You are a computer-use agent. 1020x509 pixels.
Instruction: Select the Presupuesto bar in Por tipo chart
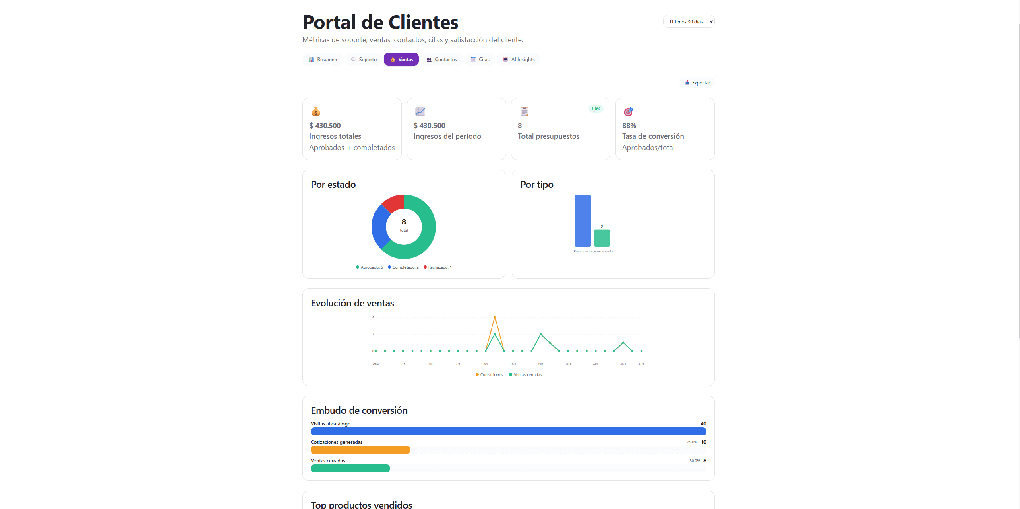point(583,221)
